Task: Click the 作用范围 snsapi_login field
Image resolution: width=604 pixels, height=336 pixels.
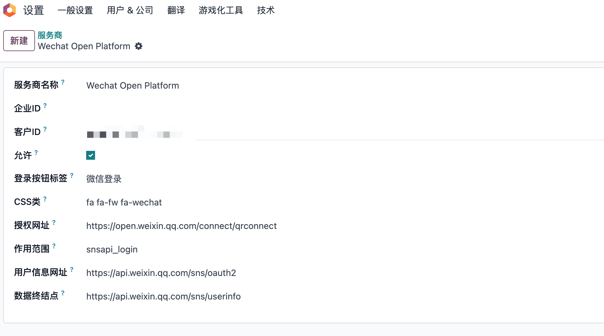Action: (112, 249)
